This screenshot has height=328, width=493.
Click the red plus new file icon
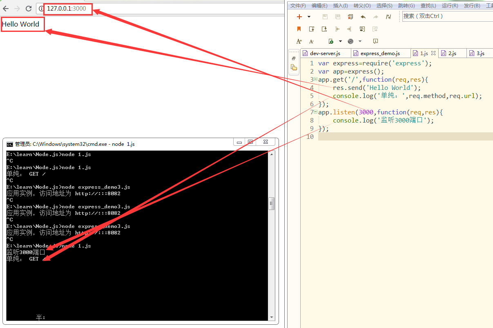[x=299, y=17]
